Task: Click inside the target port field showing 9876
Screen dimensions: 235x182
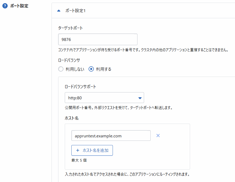Action: 98,39
